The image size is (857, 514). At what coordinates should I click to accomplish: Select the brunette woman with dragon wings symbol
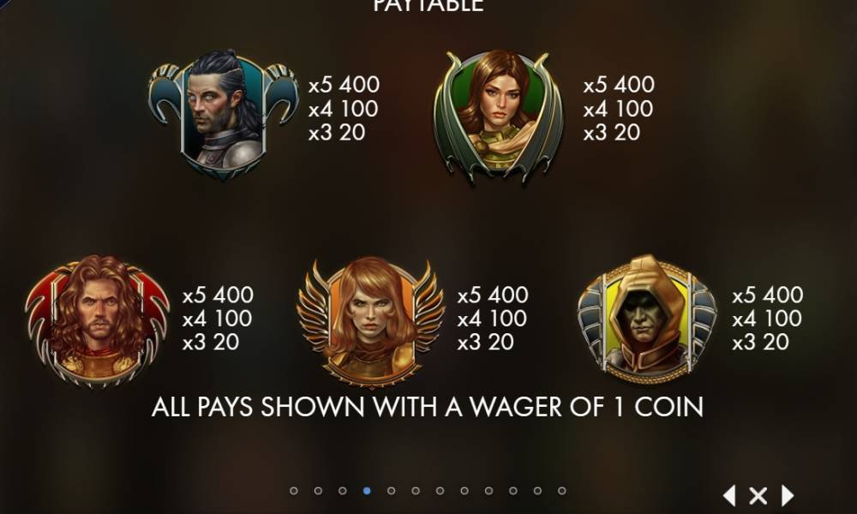point(498,116)
